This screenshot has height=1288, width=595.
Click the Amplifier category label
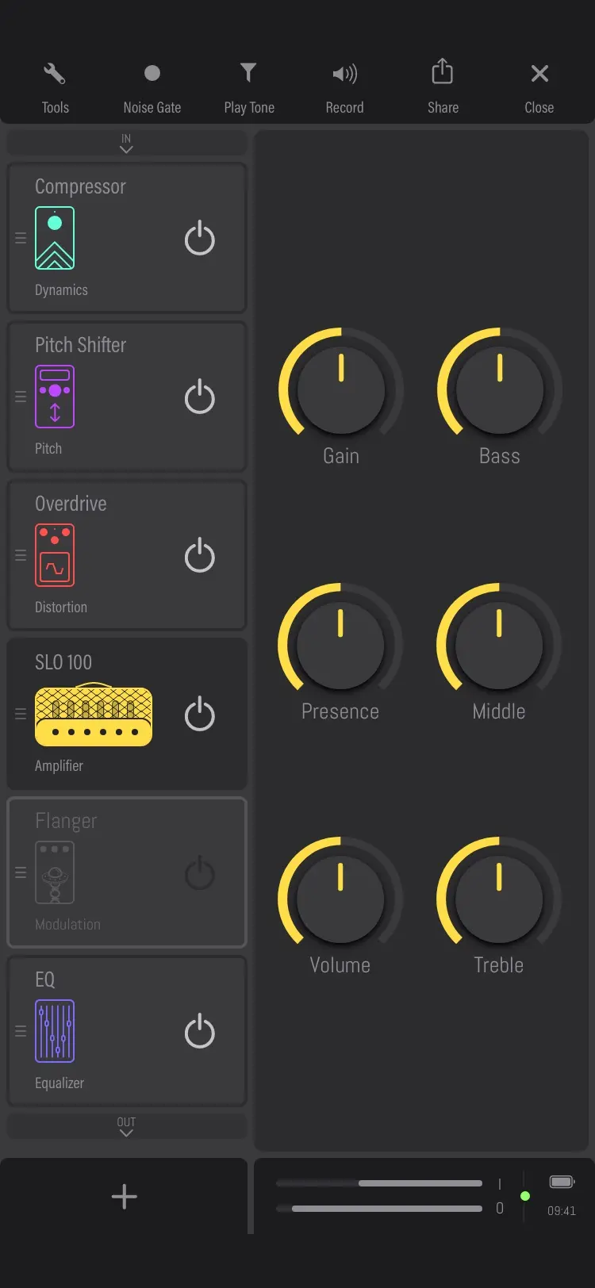click(59, 765)
